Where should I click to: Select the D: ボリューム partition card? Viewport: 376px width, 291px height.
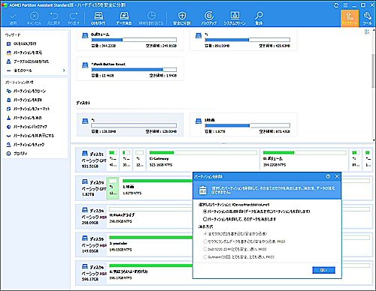coord(130,40)
